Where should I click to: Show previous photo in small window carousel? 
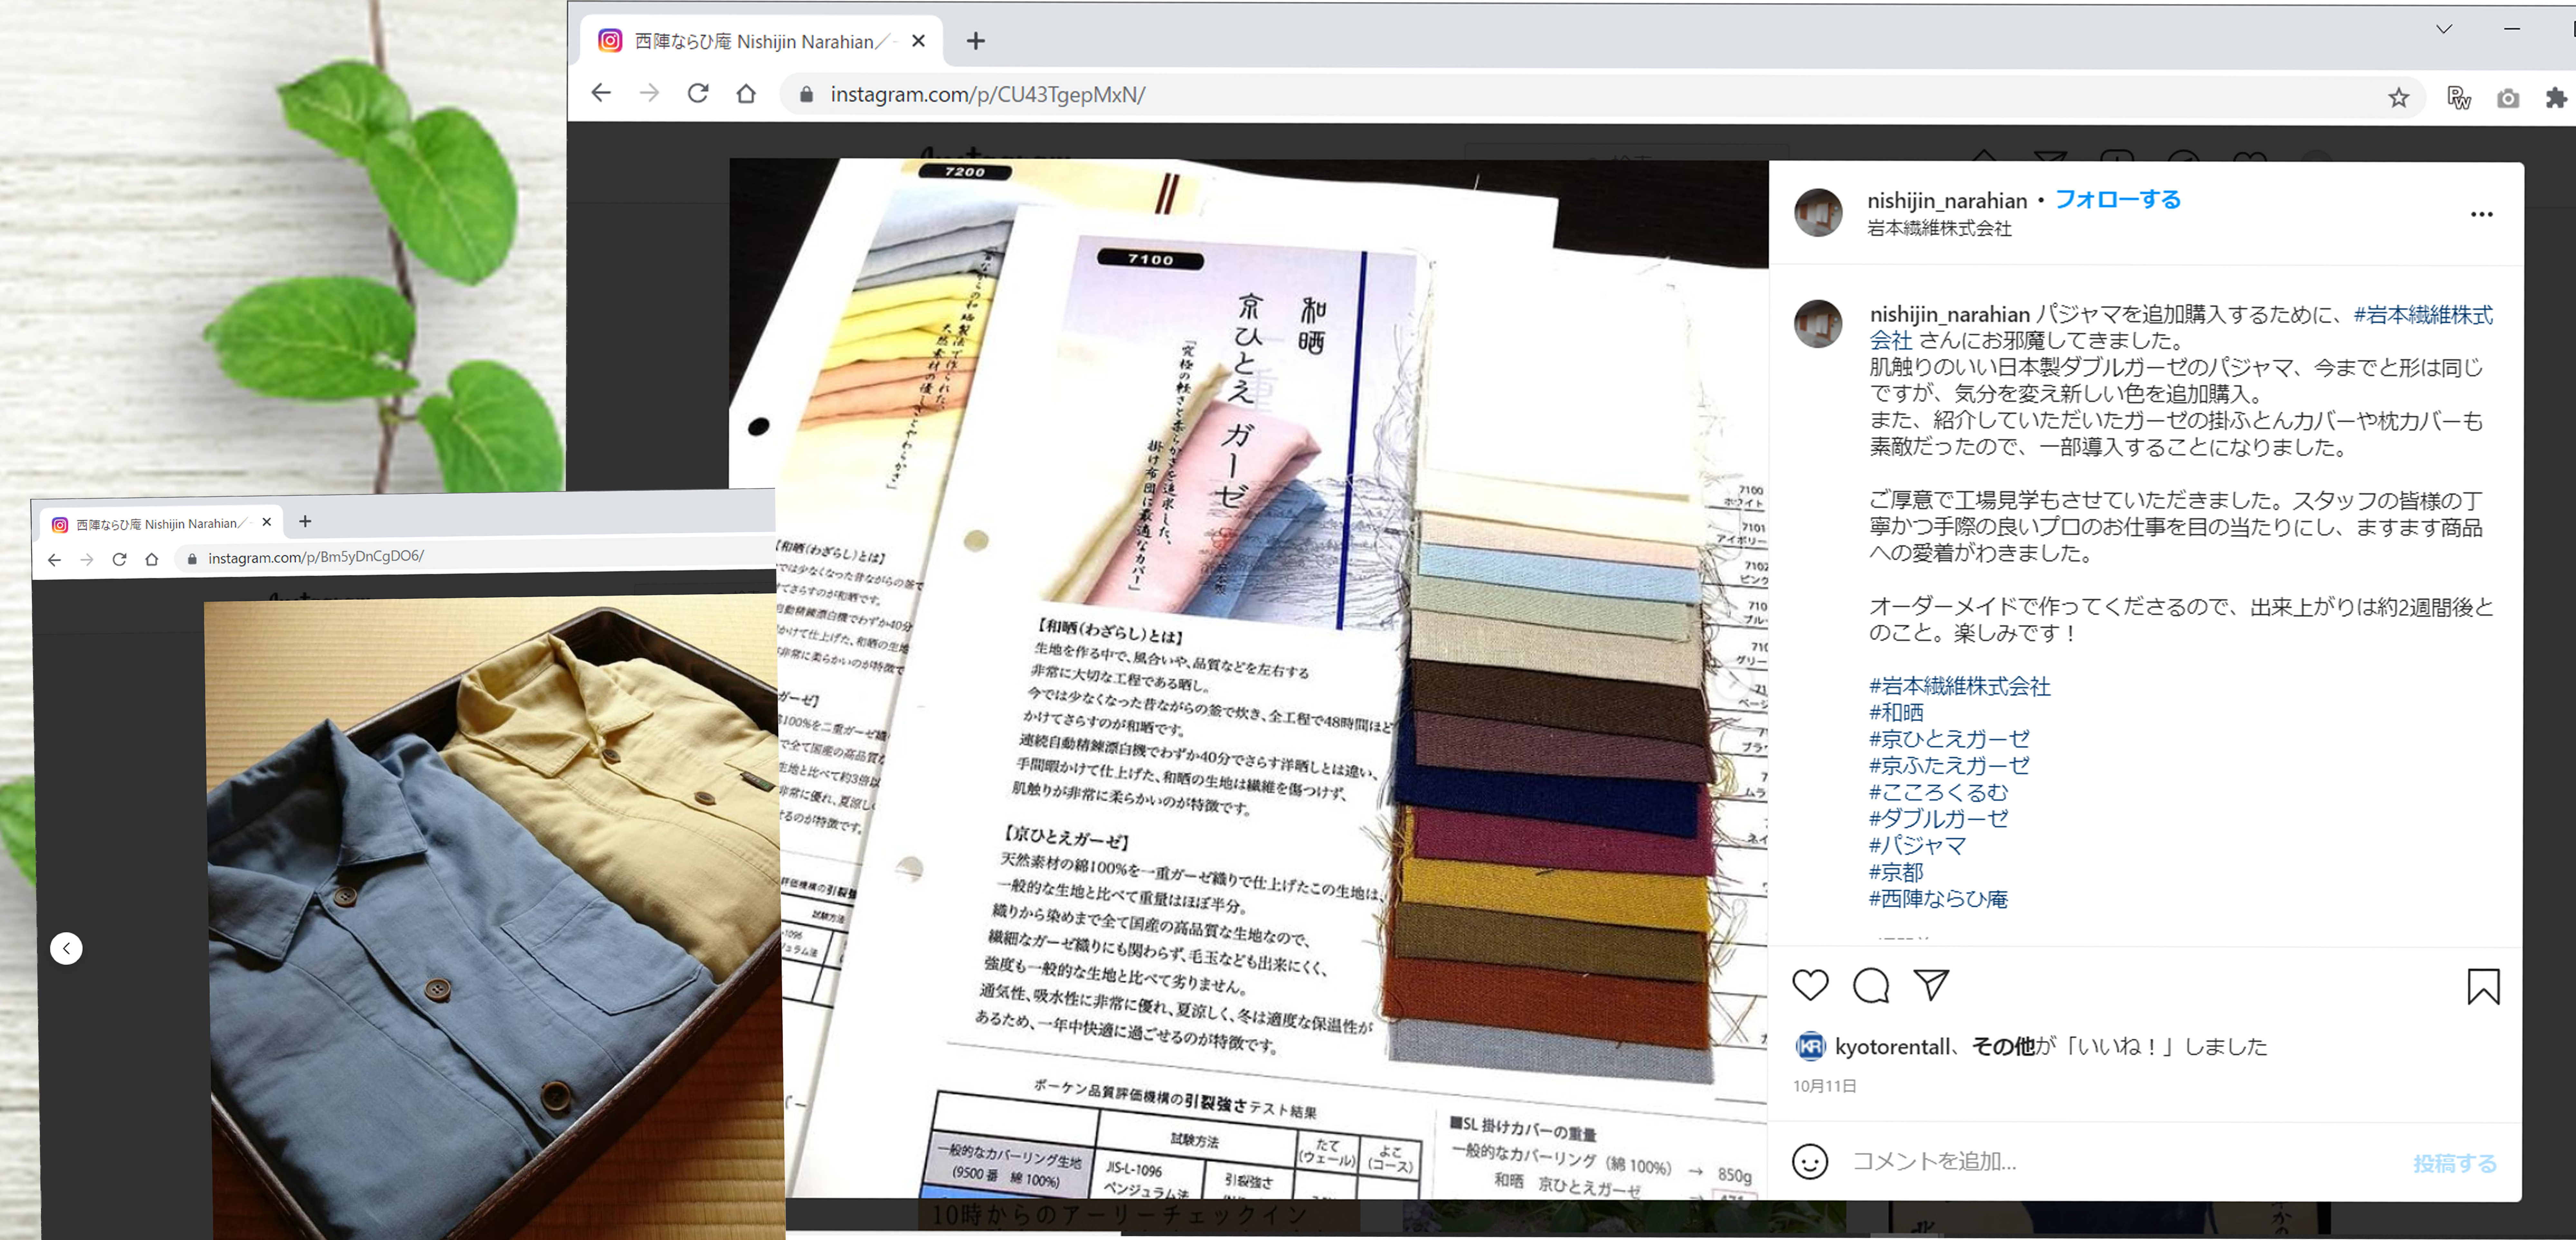[66, 948]
